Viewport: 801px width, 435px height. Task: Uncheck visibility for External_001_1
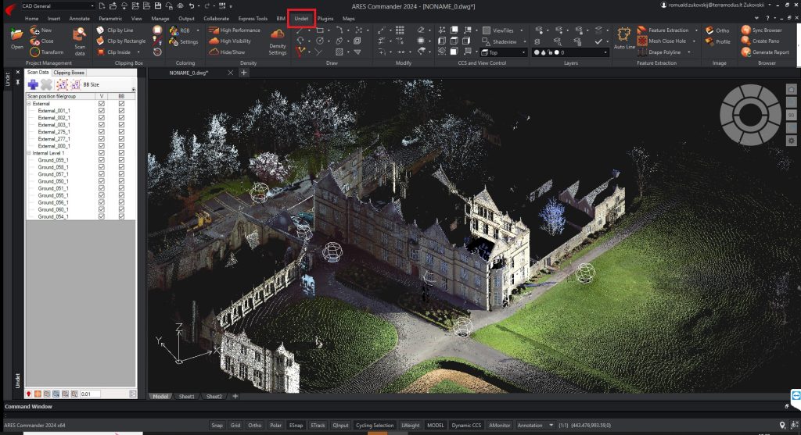tap(102, 111)
